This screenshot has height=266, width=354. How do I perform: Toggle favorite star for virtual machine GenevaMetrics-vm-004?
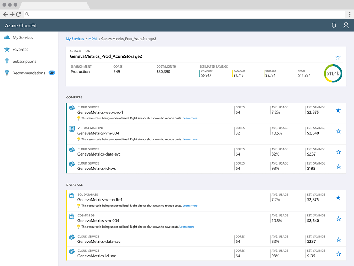(x=339, y=131)
